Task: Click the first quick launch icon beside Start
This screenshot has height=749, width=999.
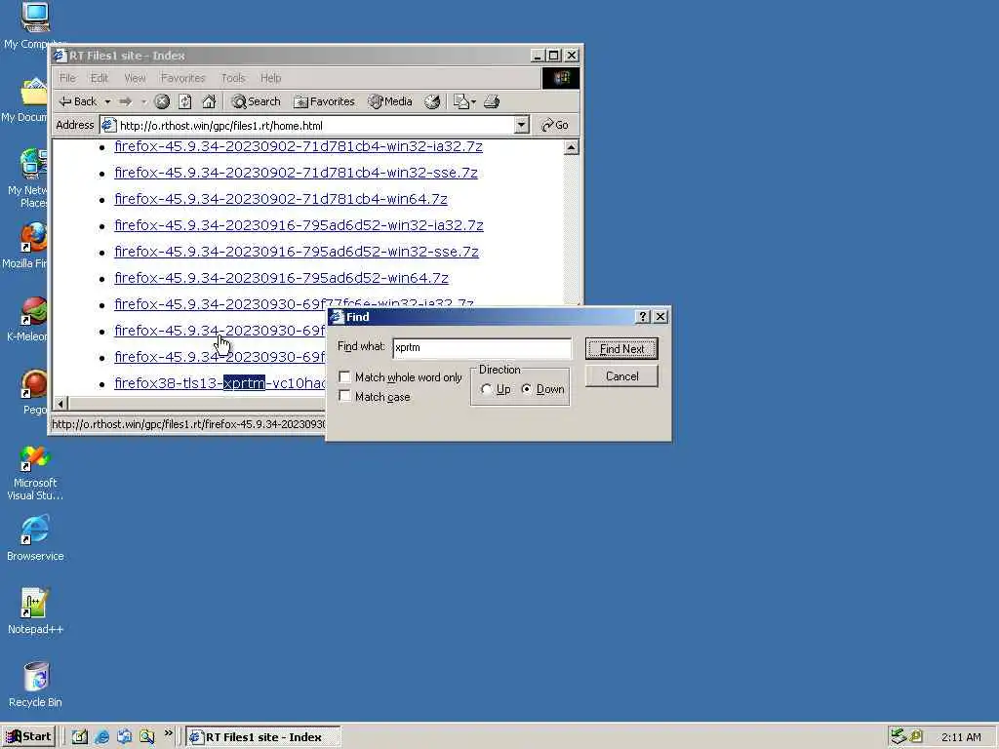Action: coord(79,737)
